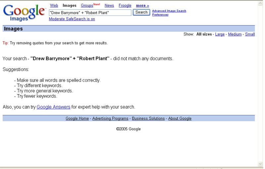Click 'Try fewer keywords.' suggestion text
This screenshot has width=265, height=169.
pyautogui.click(x=37, y=96)
